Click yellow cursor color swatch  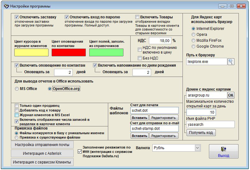pos(31,53)
